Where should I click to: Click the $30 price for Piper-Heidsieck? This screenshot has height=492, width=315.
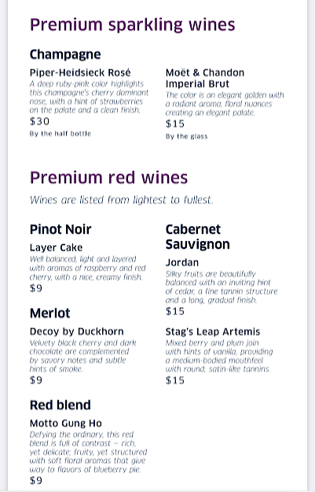click(39, 122)
